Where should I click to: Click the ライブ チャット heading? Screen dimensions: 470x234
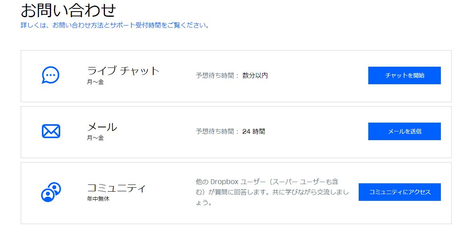(x=123, y=71)
